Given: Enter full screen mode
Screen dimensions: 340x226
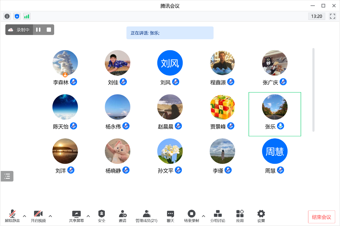Looking at the screenshot, I should [332, 16].
